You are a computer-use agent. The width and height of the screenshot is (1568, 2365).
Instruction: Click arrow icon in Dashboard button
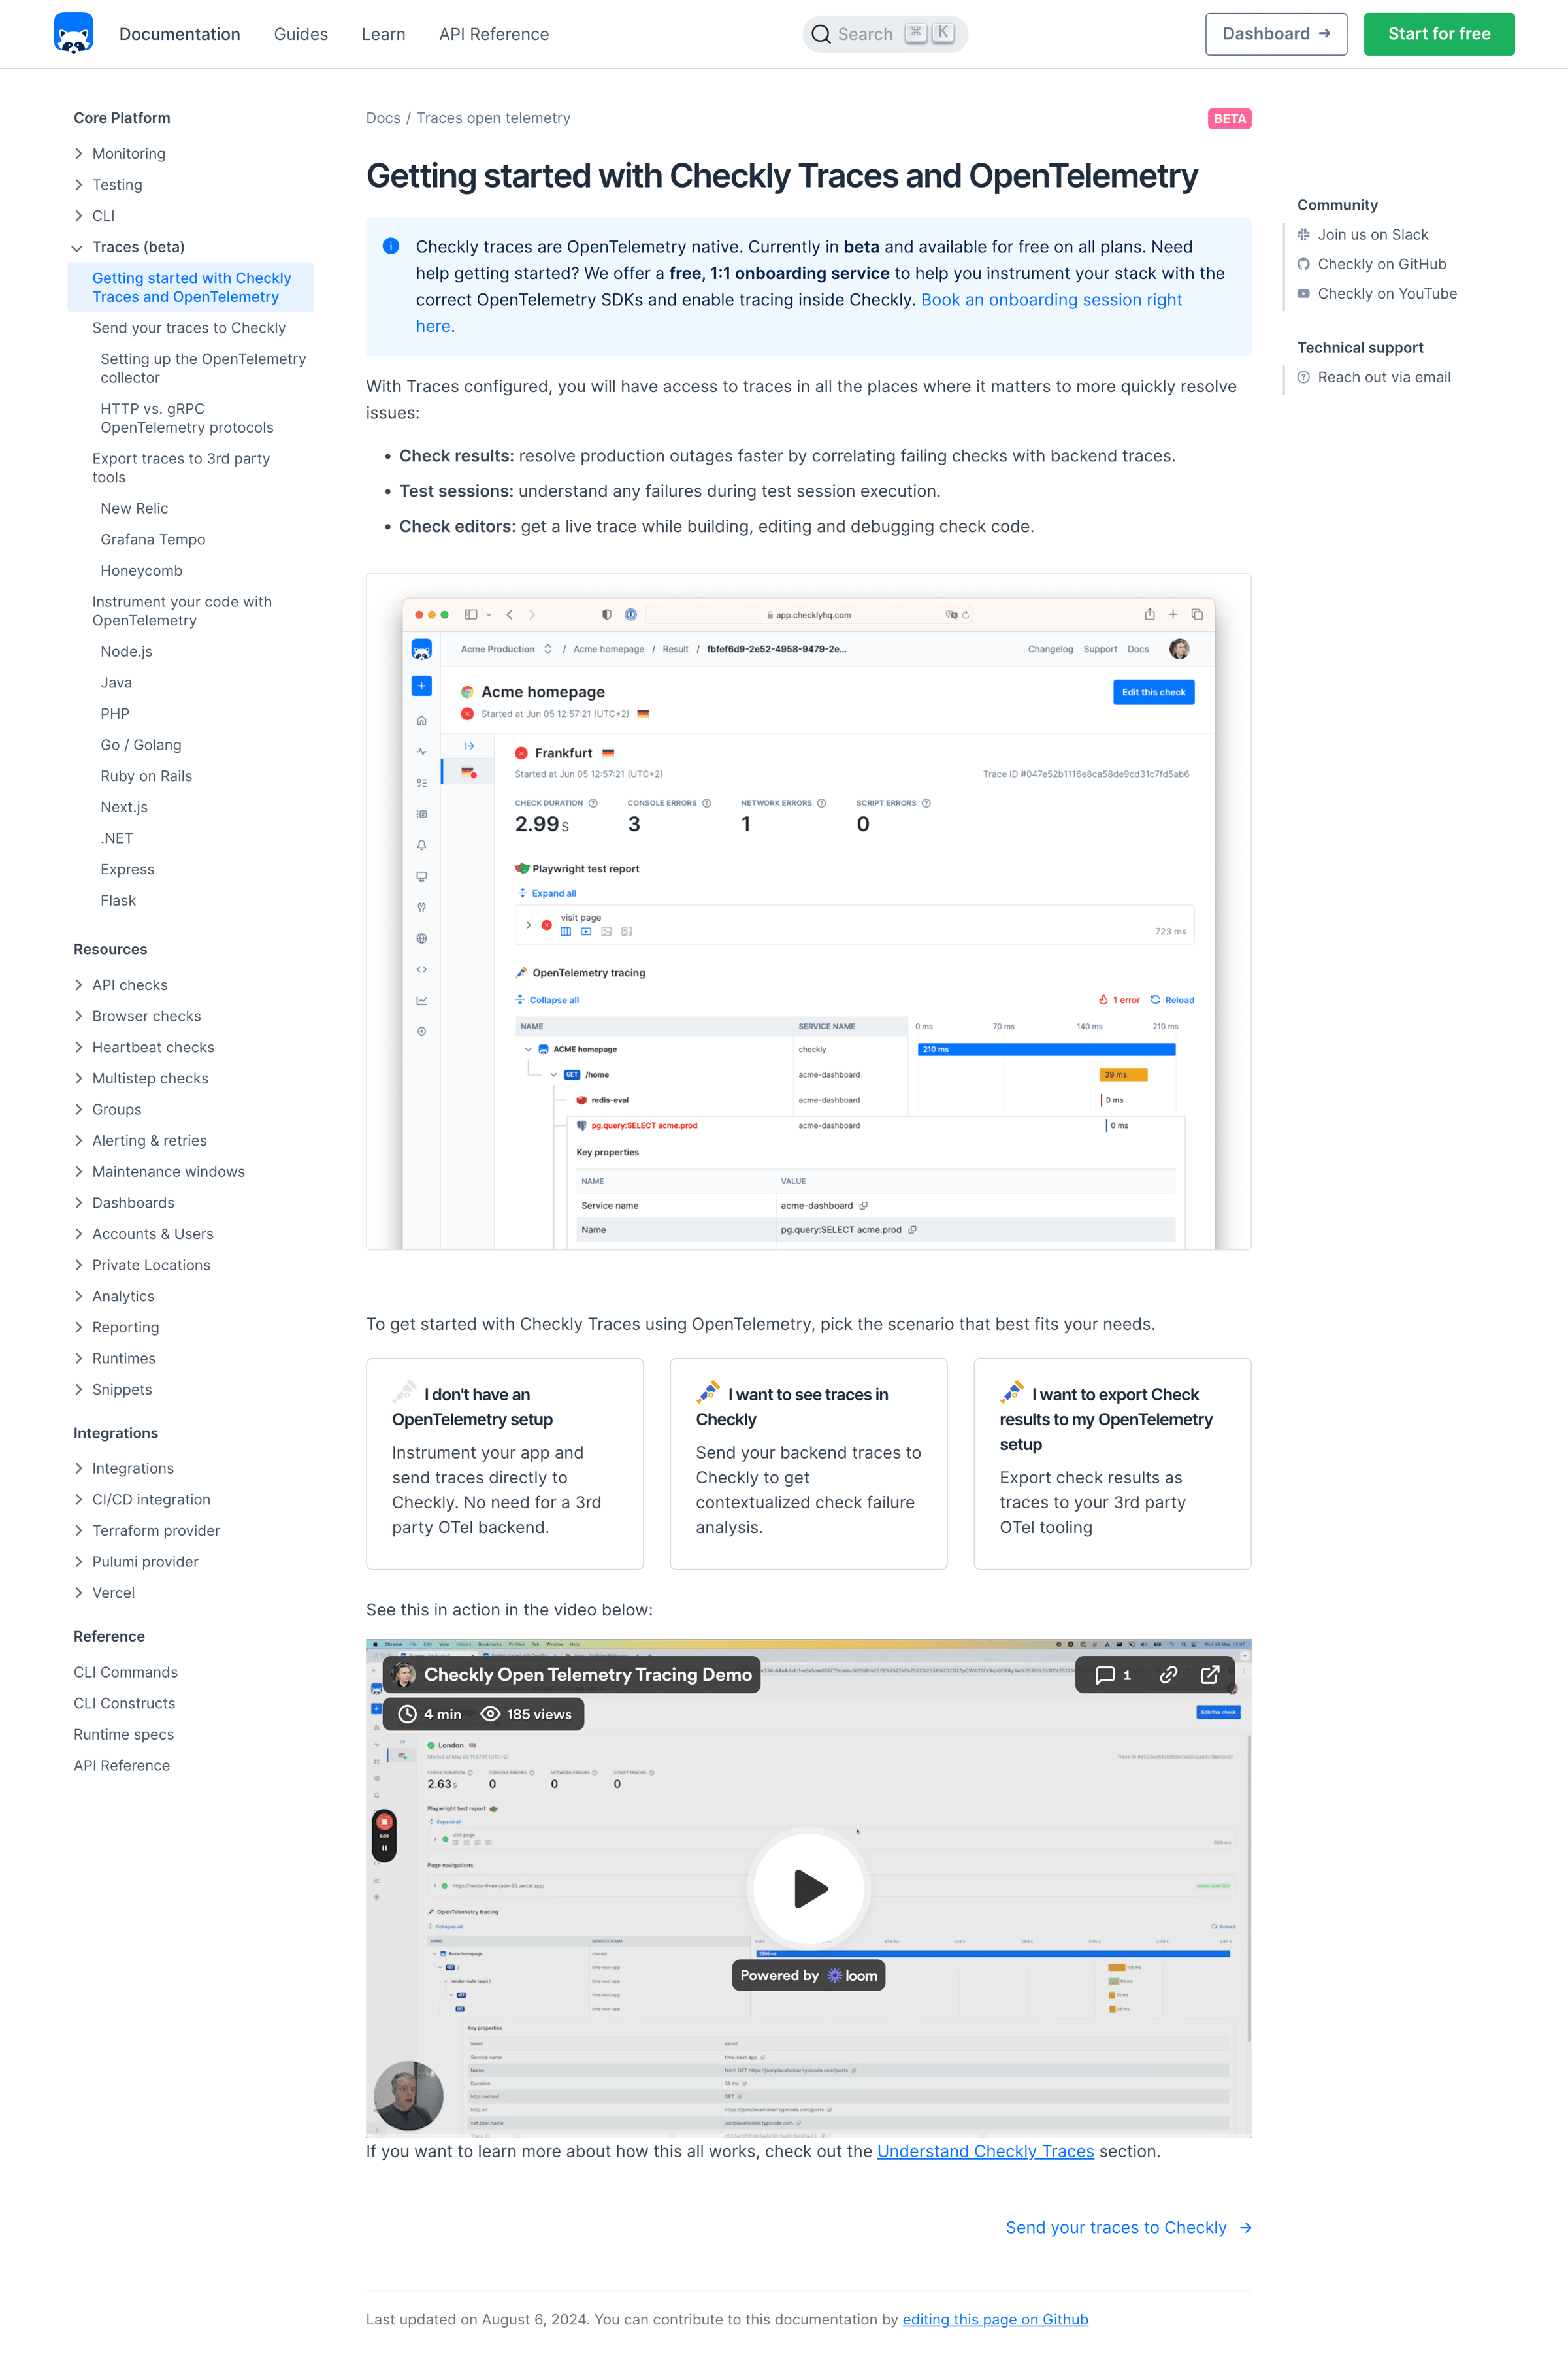coord(1325,33)
